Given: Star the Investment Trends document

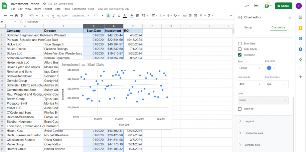Looking at the screenshot, I should (x=44, y=4).
